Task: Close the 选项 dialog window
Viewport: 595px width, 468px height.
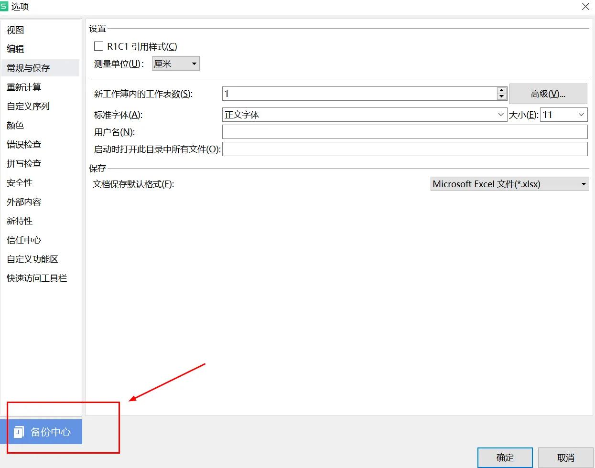Action: point(585,7)
